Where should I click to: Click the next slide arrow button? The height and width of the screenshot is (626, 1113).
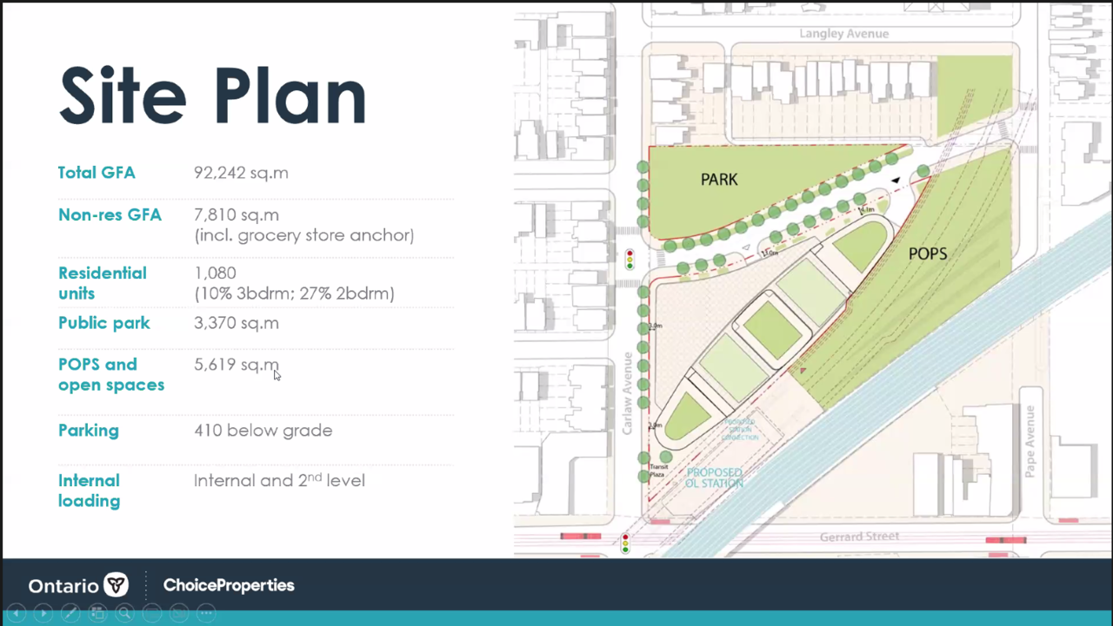point(43,613)
